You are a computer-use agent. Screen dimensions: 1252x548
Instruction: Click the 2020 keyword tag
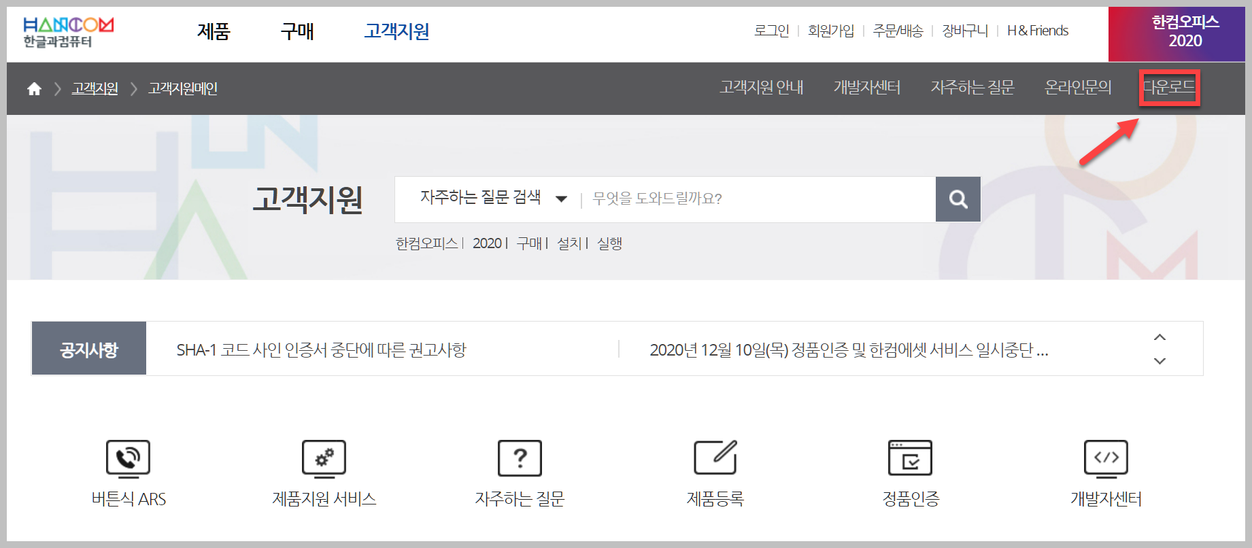pyautogui.click(x=488, y=243)
